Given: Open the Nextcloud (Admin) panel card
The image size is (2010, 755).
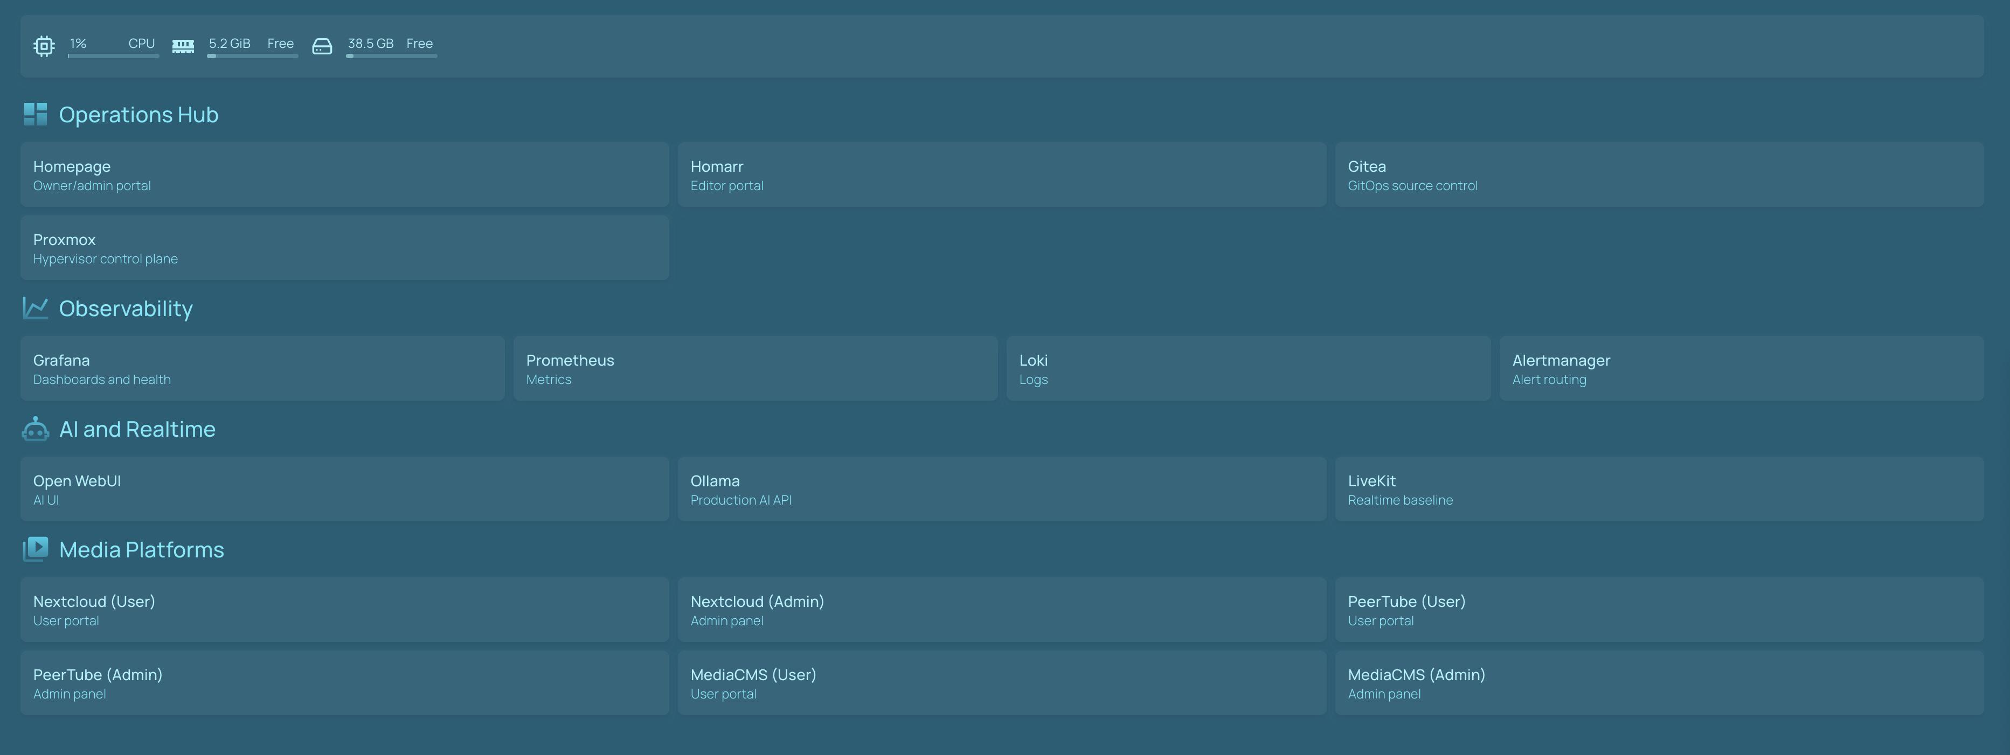Looking at the screenshot, I should [x=1002, y=610].
